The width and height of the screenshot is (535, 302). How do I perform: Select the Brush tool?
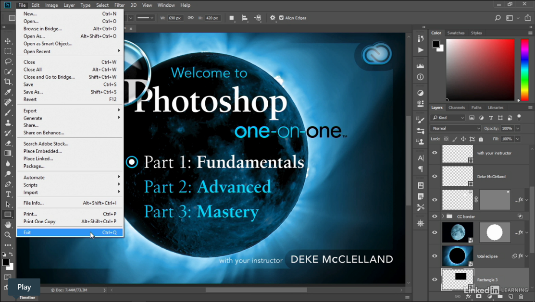tap(8, 112)
